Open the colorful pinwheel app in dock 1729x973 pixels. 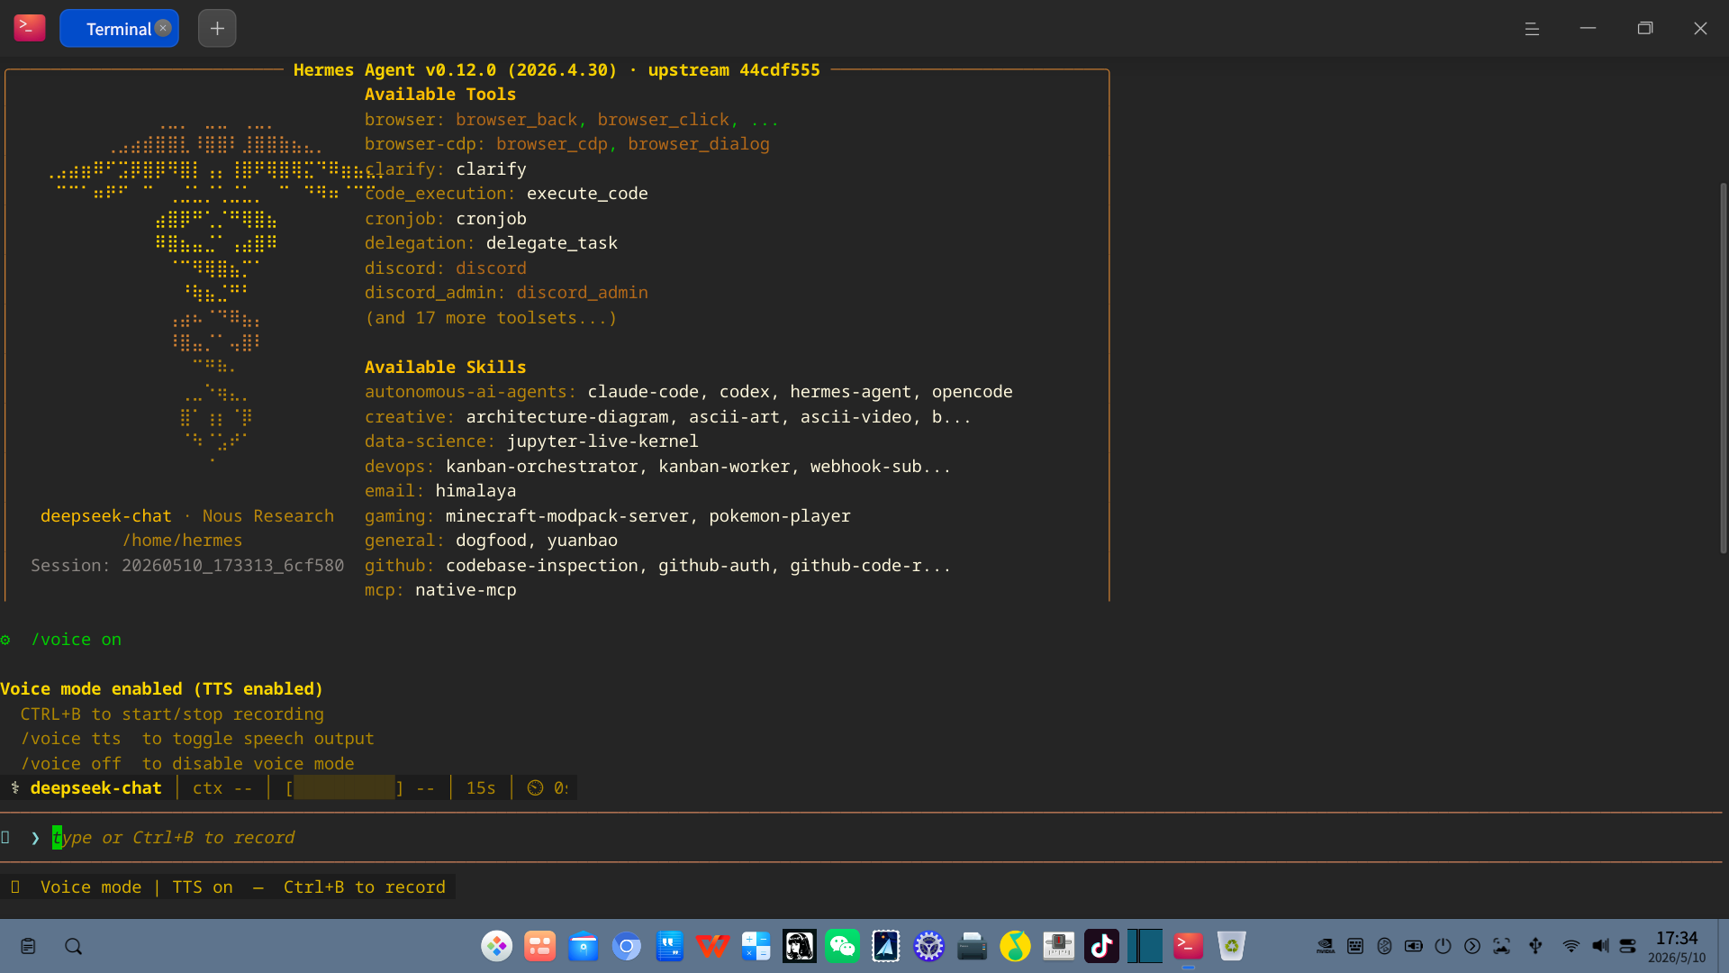[496, 946]
